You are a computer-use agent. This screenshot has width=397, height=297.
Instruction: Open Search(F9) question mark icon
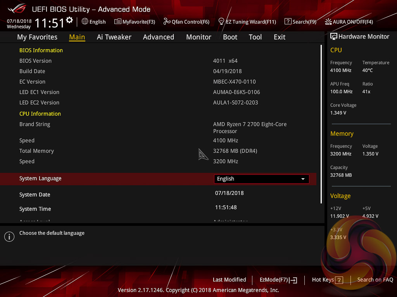point(288,22)
